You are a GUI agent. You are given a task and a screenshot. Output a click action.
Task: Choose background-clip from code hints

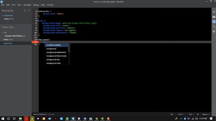coord(56,59)
